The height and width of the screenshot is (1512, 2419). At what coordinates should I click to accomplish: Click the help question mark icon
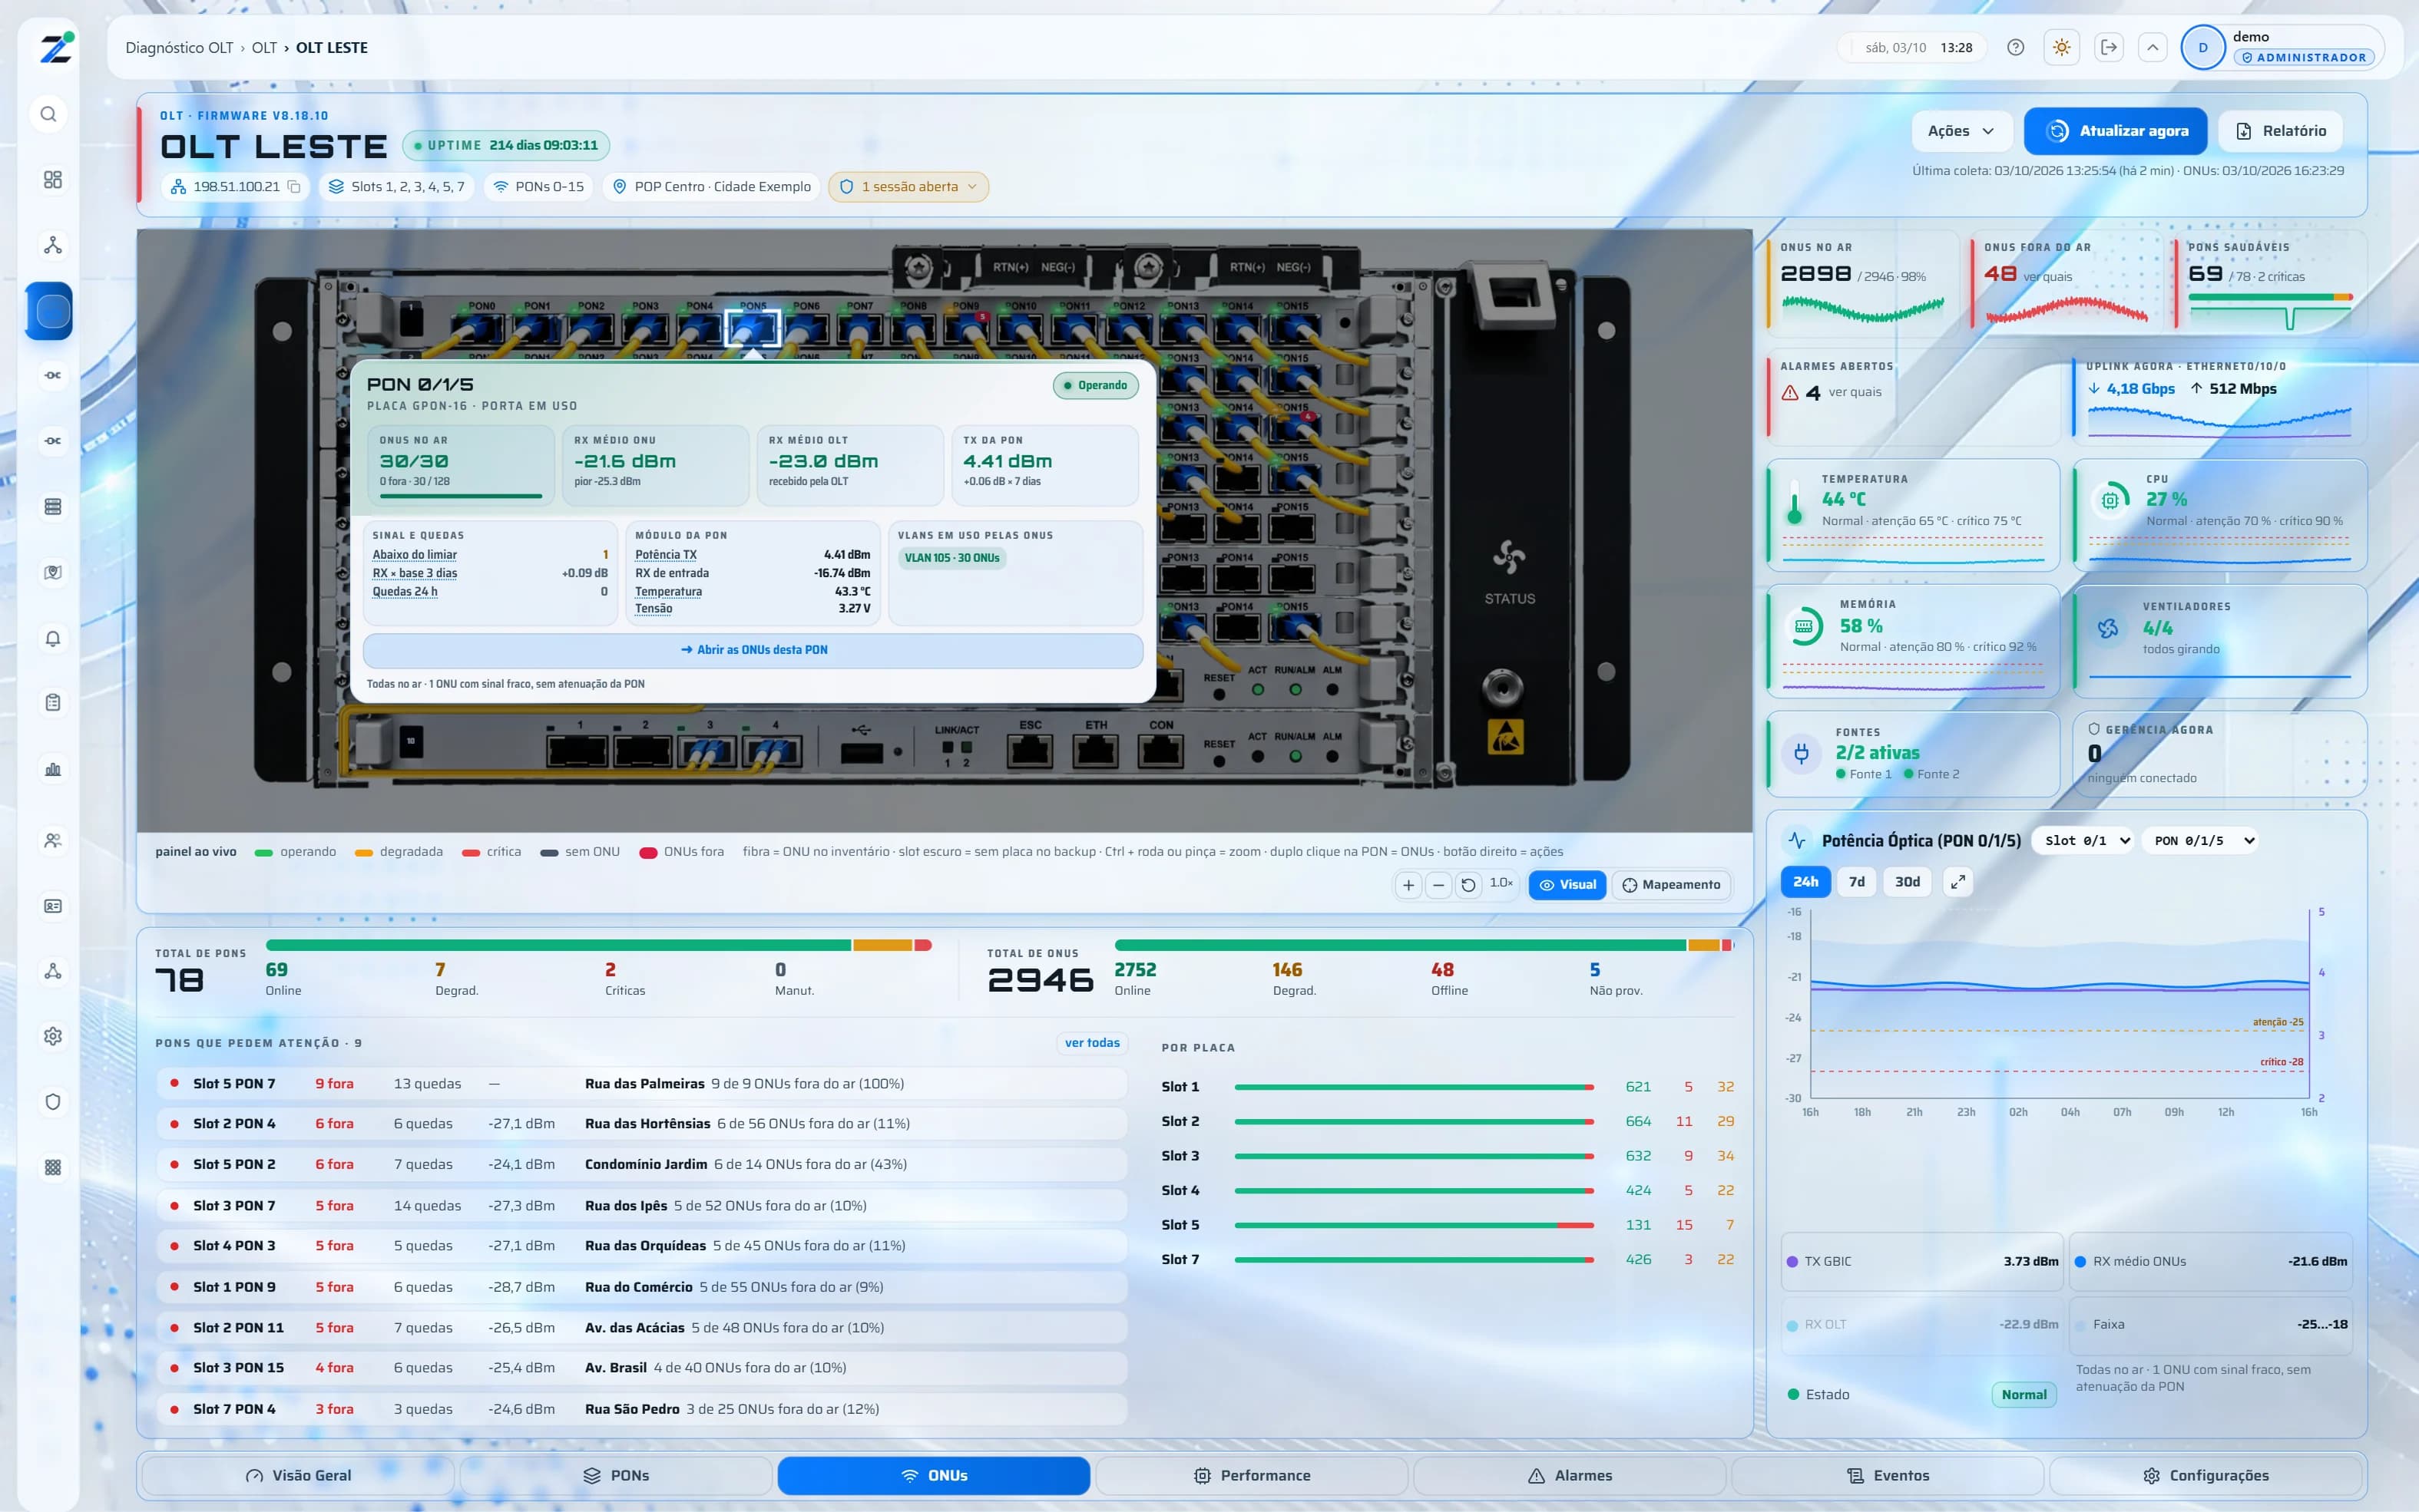point(2016,48)
